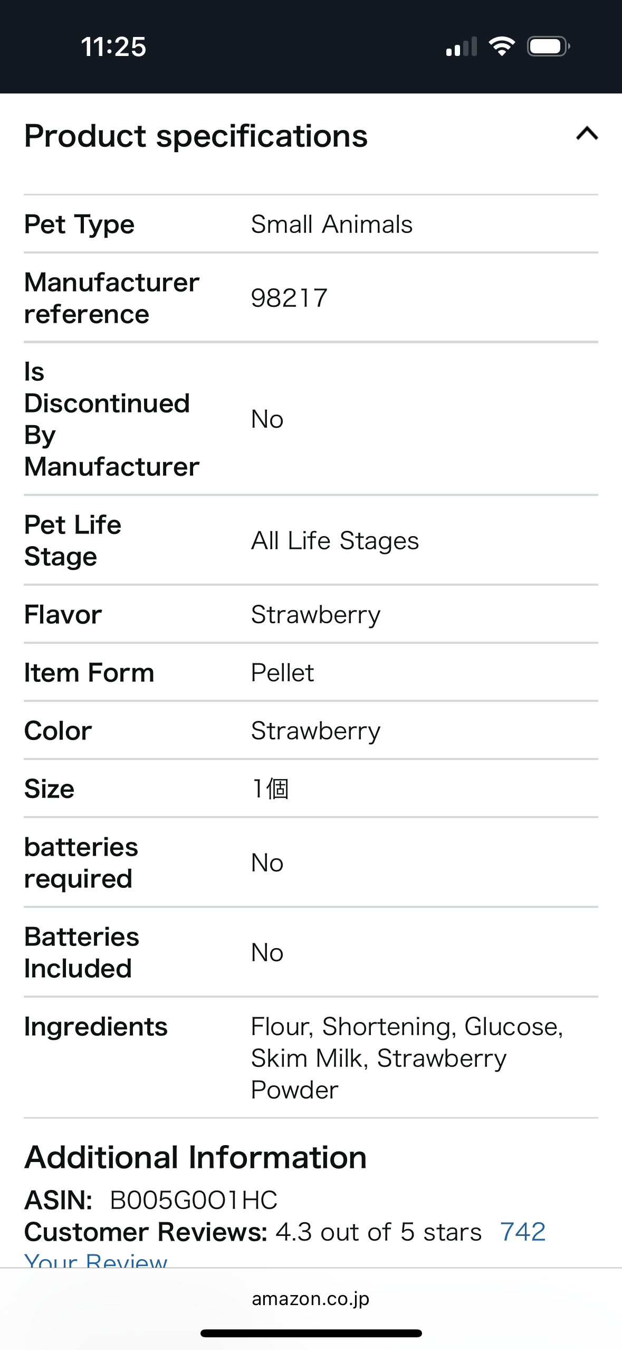Open the 742 customer reviews link

[x=522, y=1232]
